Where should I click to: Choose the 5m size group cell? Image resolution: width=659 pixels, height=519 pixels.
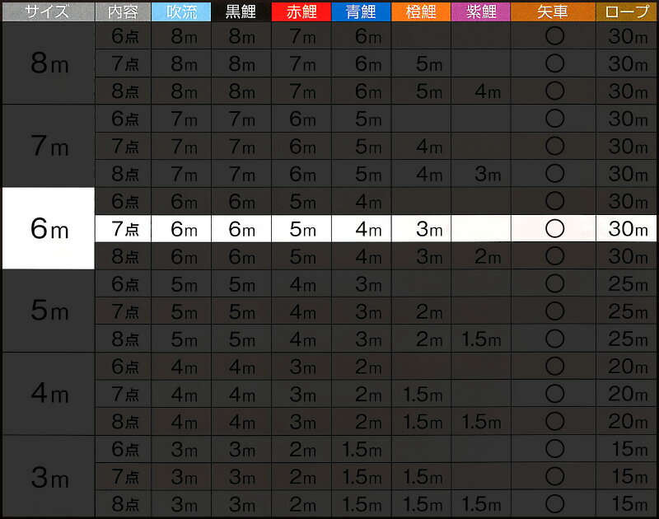pos(47,311)
